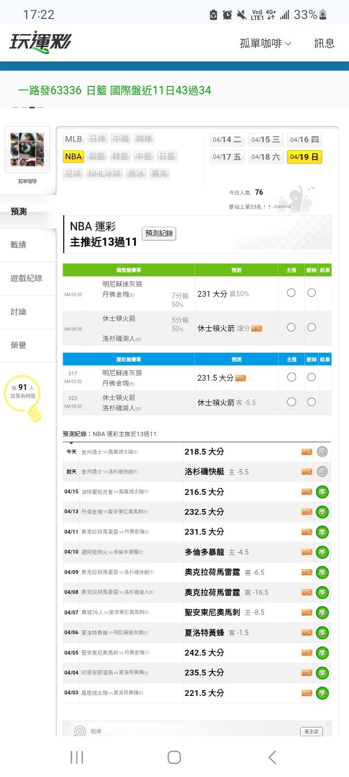Open the 討論 sidebar section
The image size is (349, 777).
(x=28, y=312)
